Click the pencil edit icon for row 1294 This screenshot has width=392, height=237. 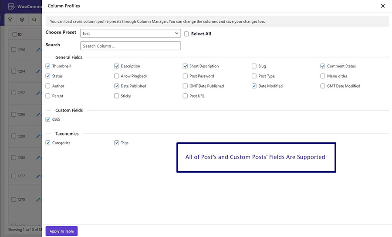(38, 71)
